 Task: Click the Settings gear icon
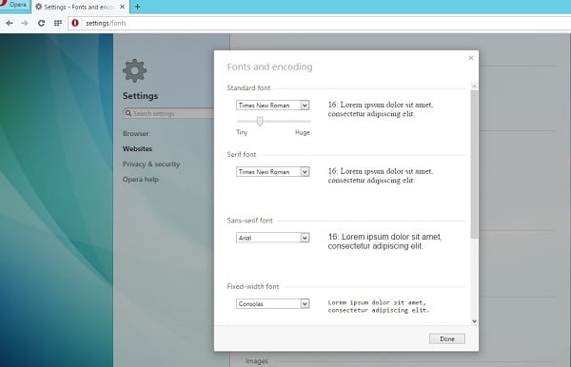click(135, 70)
